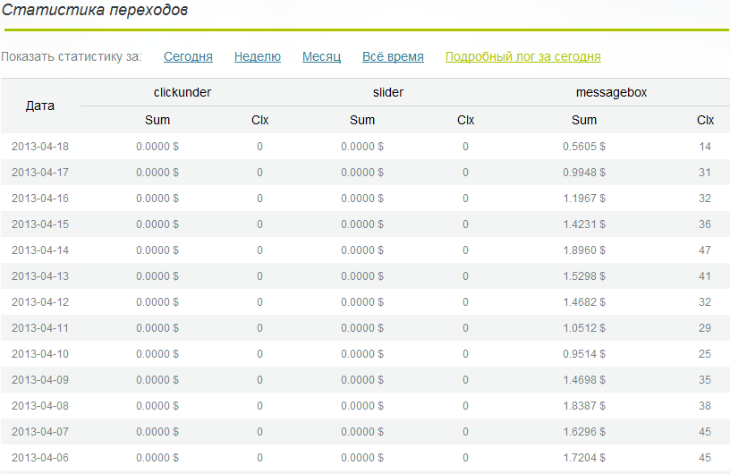Screen dimensions: 730x474
Task: Open 'Всё время' statistics
Action: (x=393, y=56)
